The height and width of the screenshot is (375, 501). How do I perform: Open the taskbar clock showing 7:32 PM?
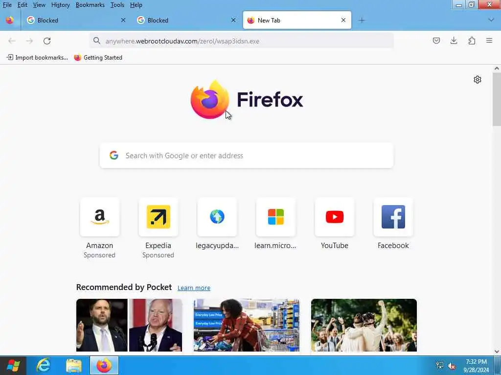click(x=476, y=365)
